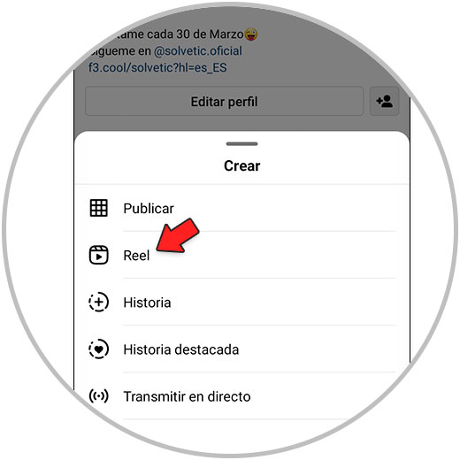Image resolution: width=460 pixels, height=460 pixels.
Task: Click the bottom sheet drag handle
Action: point(241,144)
